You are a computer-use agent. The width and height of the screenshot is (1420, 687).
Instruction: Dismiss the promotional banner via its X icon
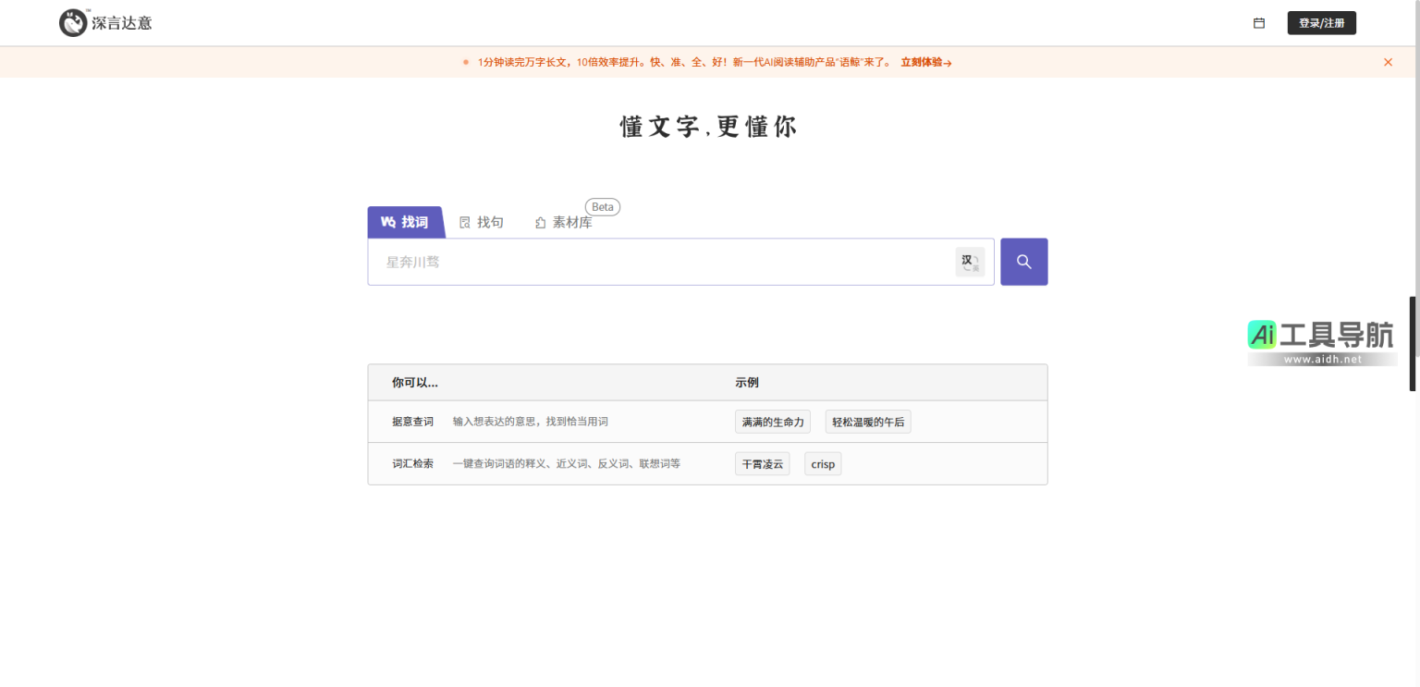click(x=1388, y=62)
